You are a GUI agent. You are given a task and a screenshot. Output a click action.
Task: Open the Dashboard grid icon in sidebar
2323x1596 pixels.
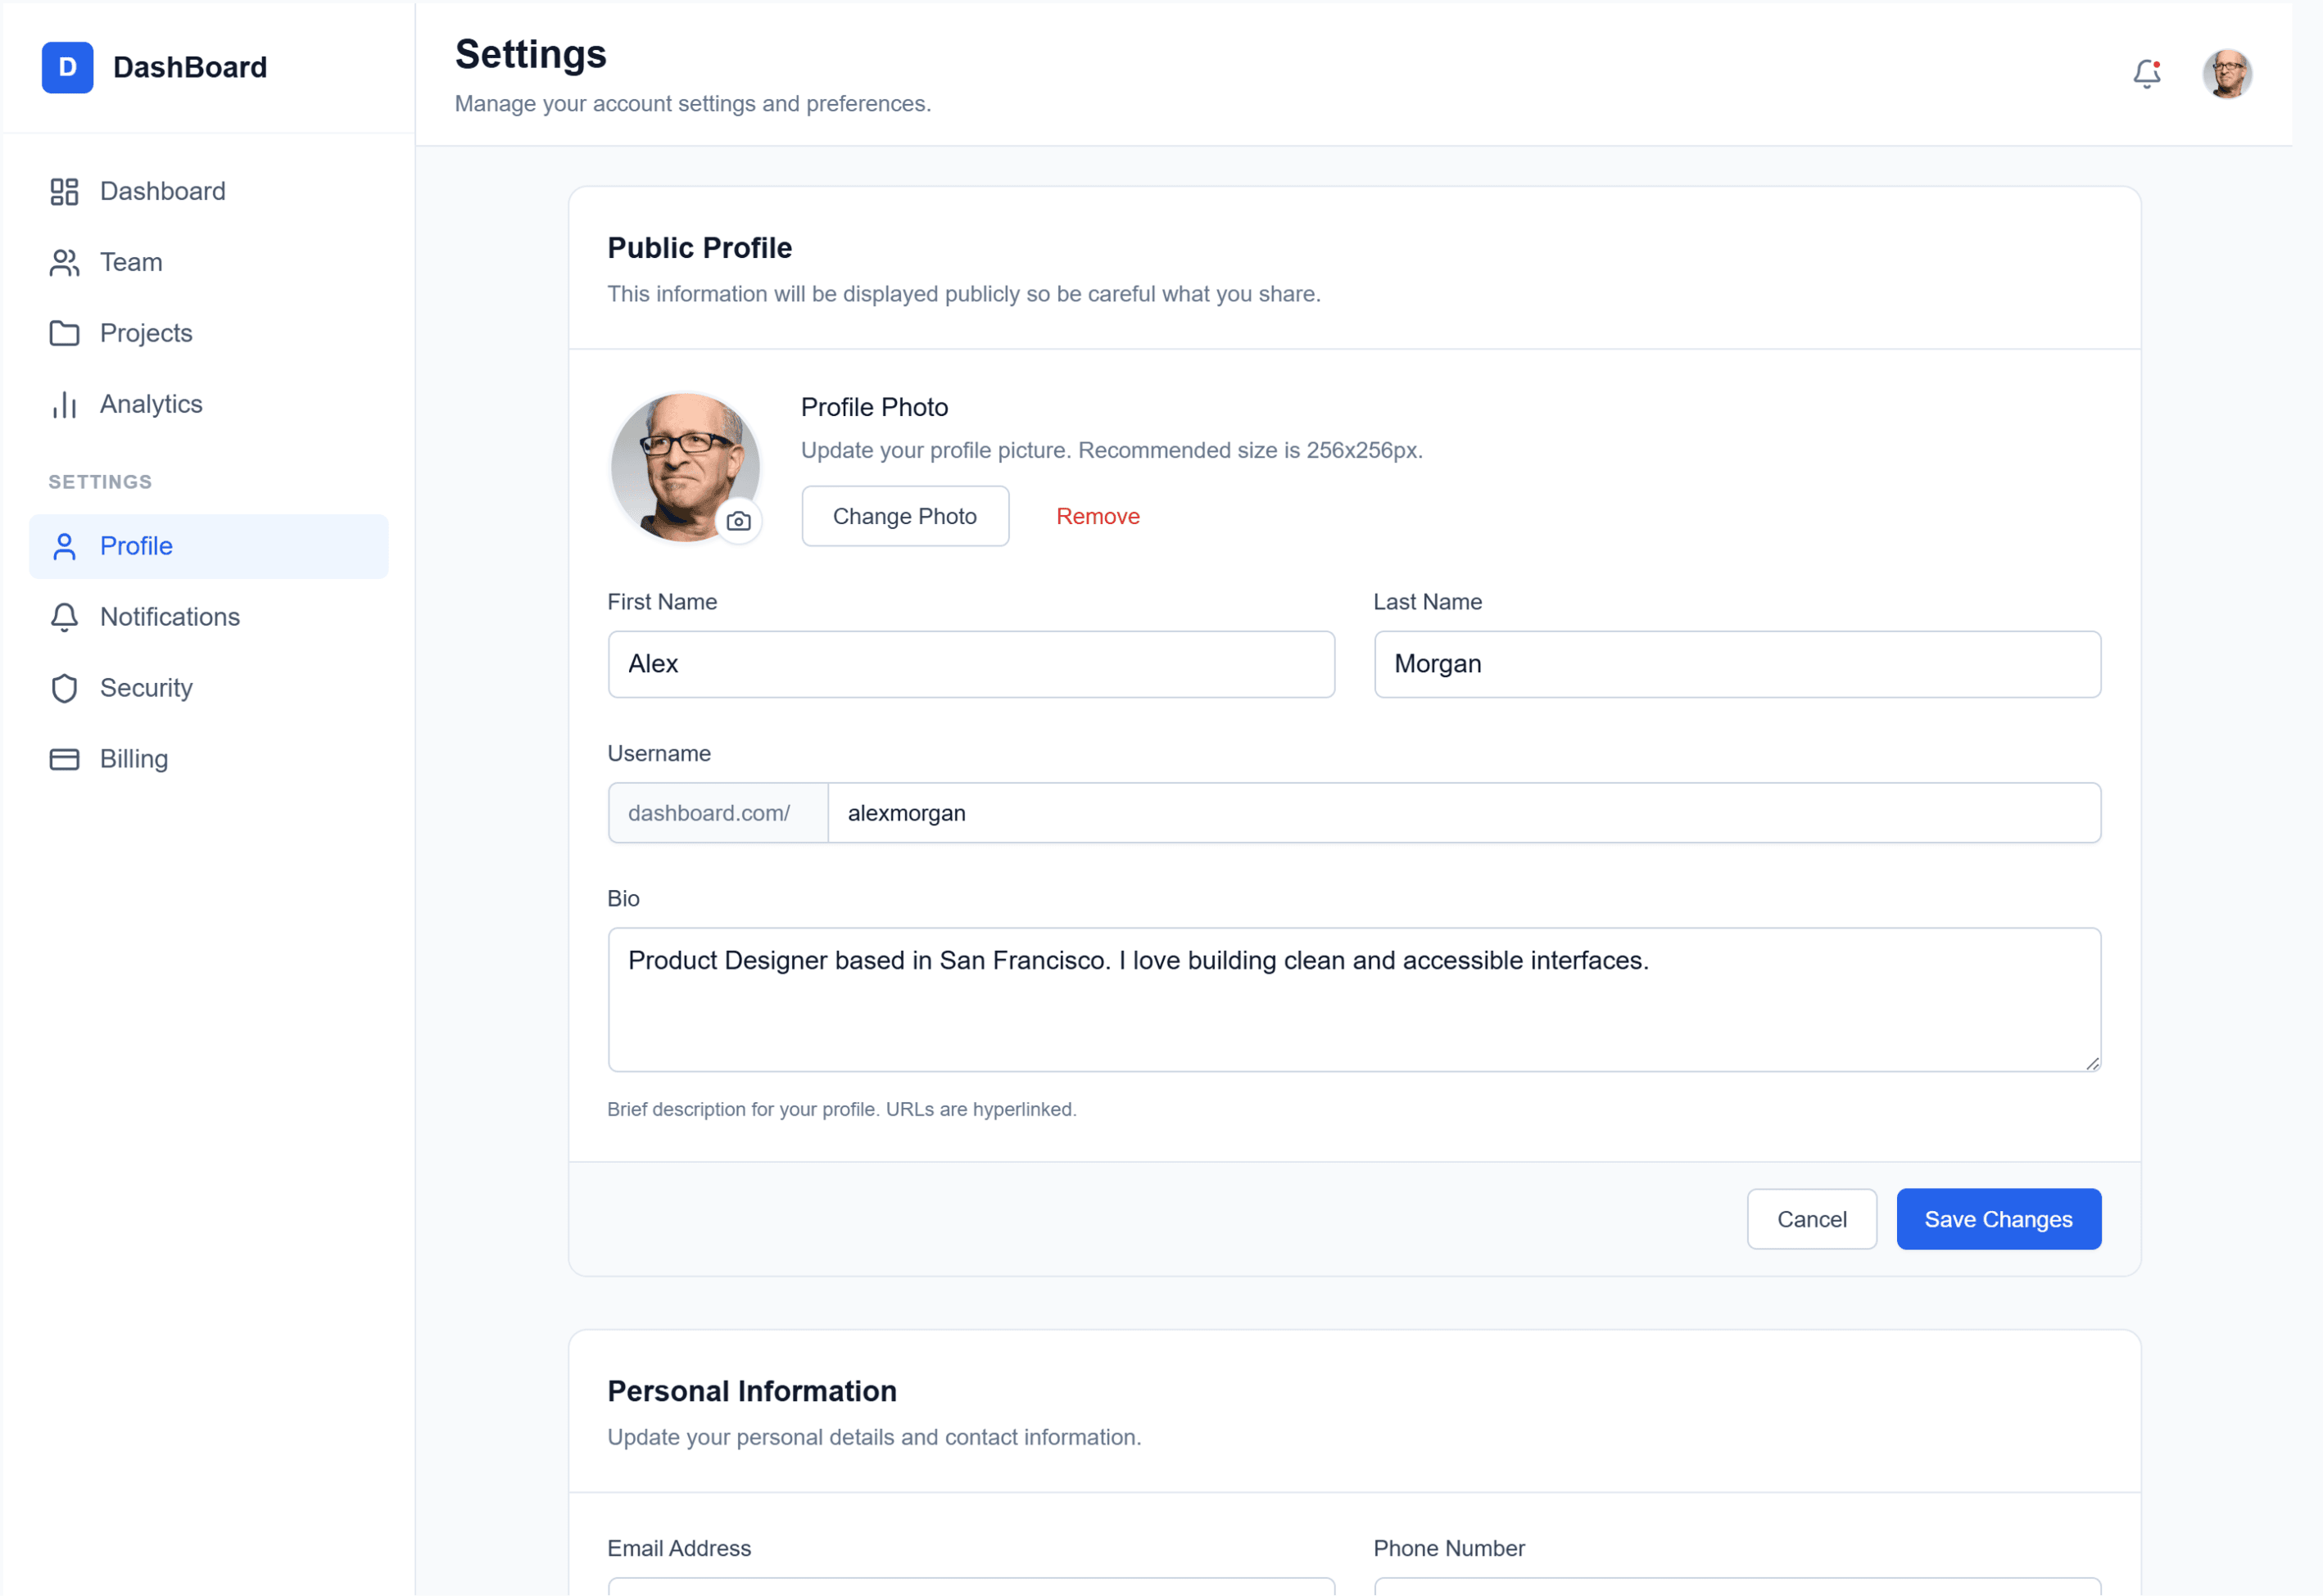click(x=64, y=191)
